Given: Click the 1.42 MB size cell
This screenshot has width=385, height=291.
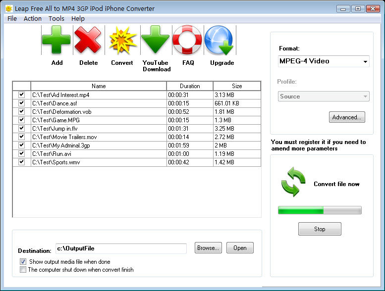Looking at the screenshot, I should point(237,162).
